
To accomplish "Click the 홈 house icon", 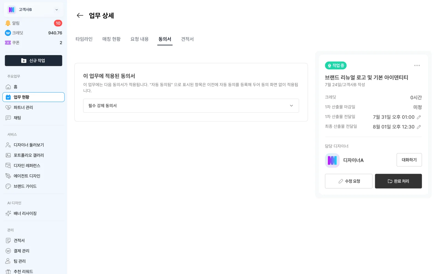I will (8, 87).
